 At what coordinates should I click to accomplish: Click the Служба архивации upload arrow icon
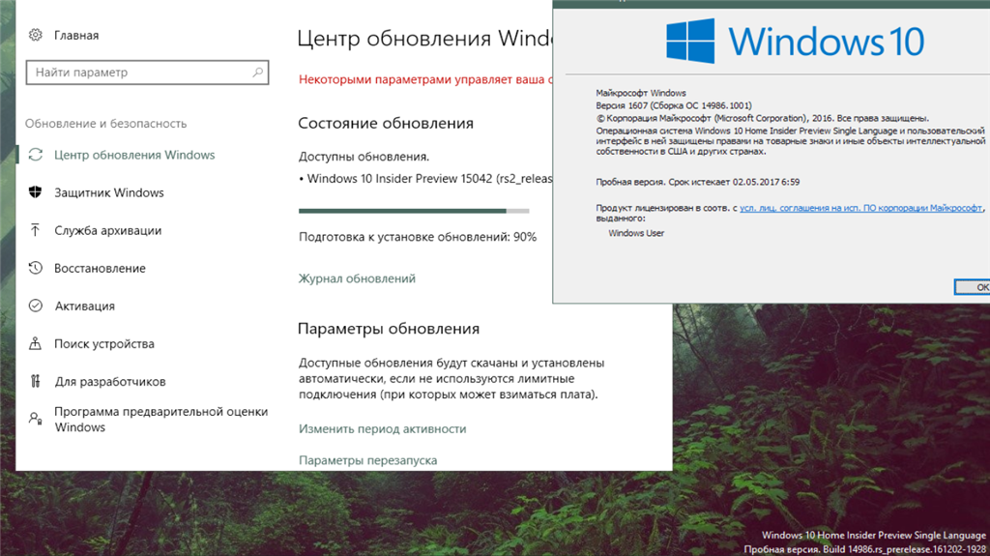point(36,230)
